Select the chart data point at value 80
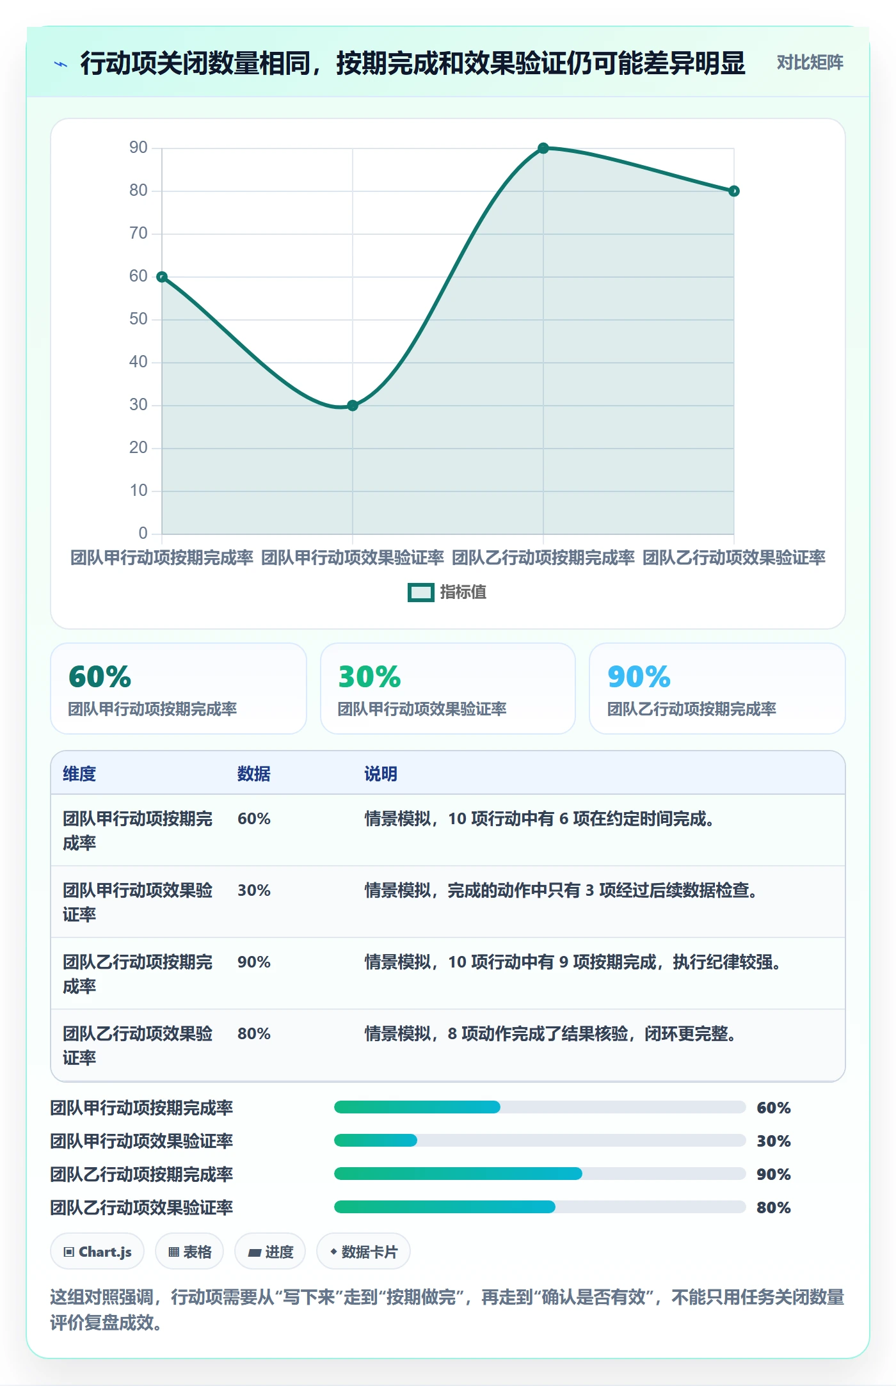896x1386 pixels. pos(734,191)
